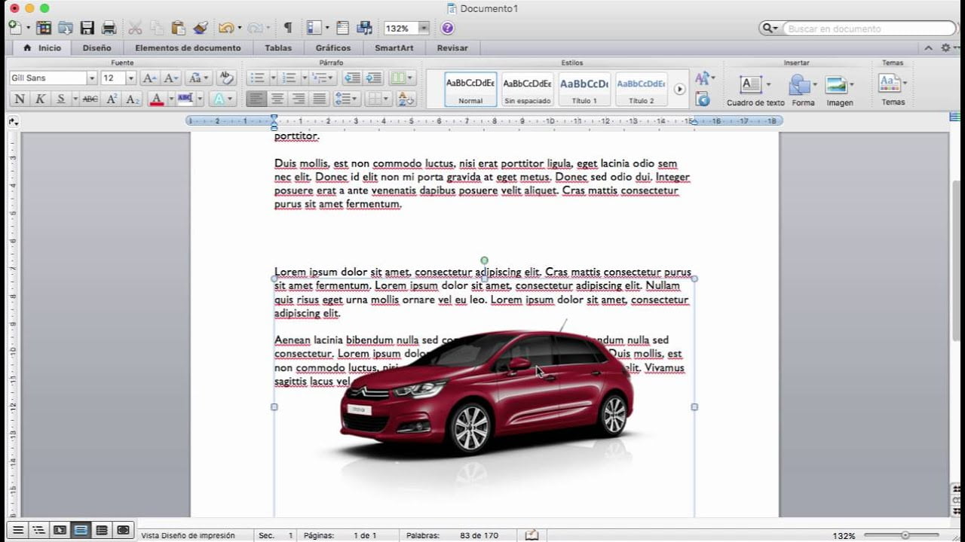Switch to Print Layout view button

(x=81, y=530)
